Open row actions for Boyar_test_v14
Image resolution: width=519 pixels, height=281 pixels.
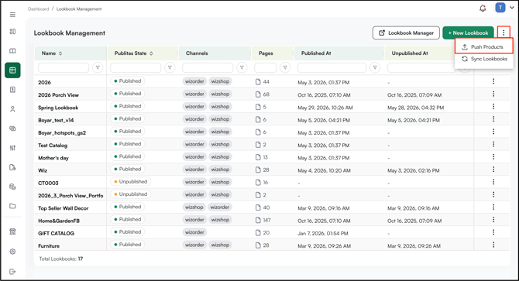coord(493,119)
